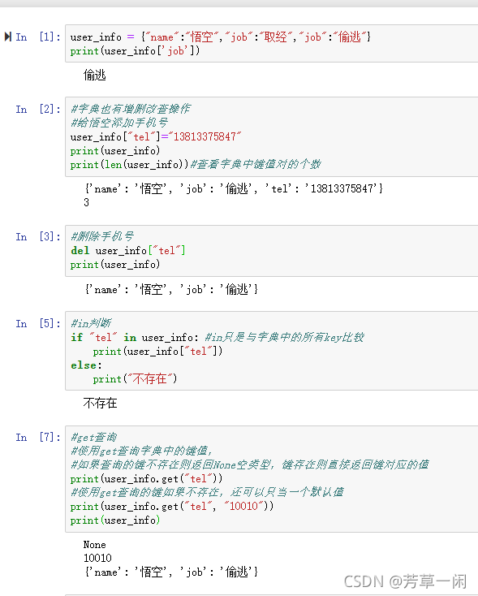
Task: Click comment #get查询
Action: tap(94, 437)
